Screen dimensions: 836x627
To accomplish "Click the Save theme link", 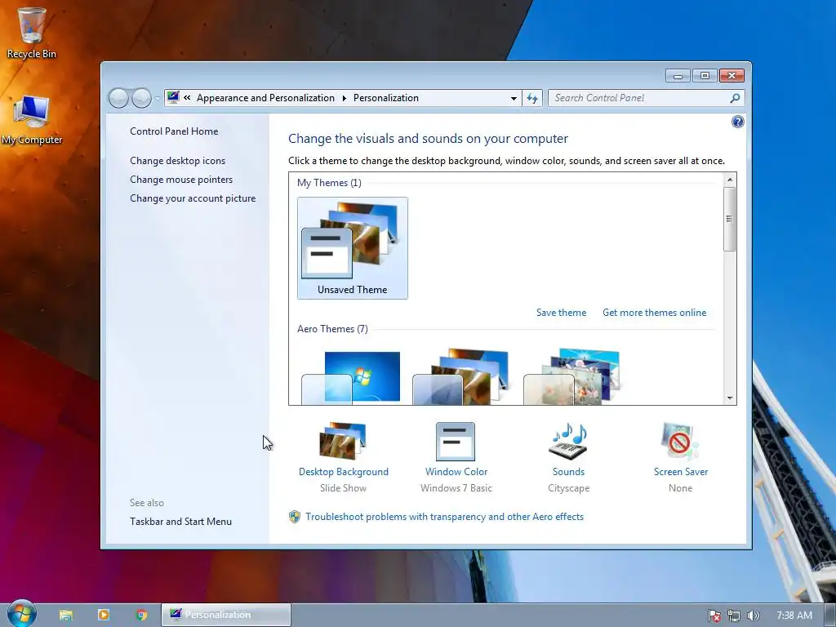I will (x=561, y=313).
